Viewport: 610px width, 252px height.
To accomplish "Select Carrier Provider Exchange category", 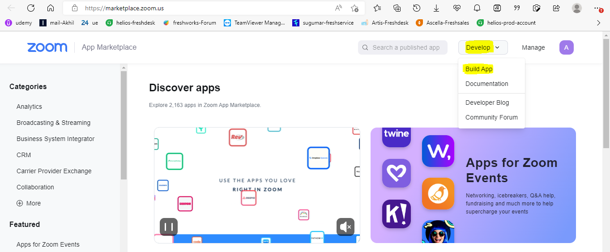I will point(54,171).
